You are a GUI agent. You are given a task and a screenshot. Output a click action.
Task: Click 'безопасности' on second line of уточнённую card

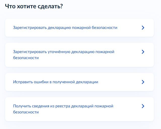(x=26, y=58)
